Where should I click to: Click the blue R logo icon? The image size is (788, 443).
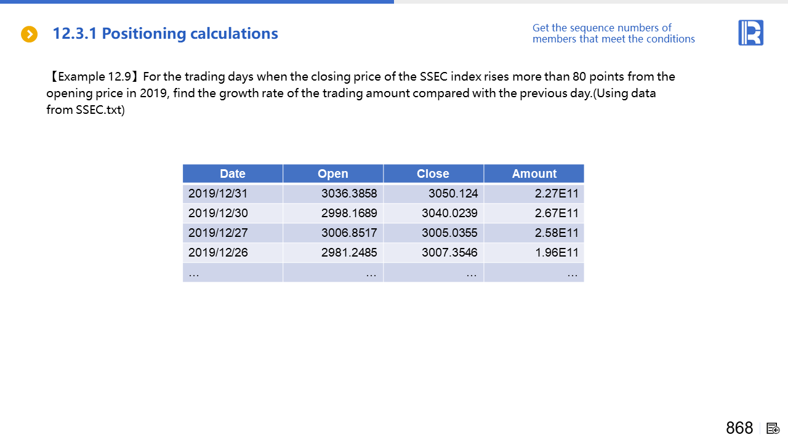pyautogui.click(x=750, y=33)
